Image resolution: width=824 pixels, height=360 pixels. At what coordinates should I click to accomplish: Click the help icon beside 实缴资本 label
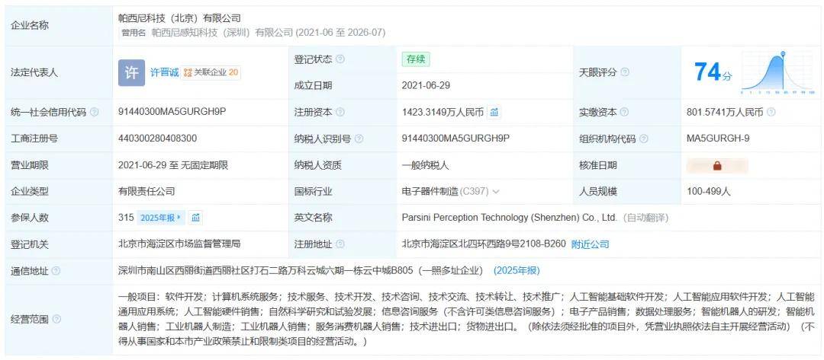(x=624, y=112)
